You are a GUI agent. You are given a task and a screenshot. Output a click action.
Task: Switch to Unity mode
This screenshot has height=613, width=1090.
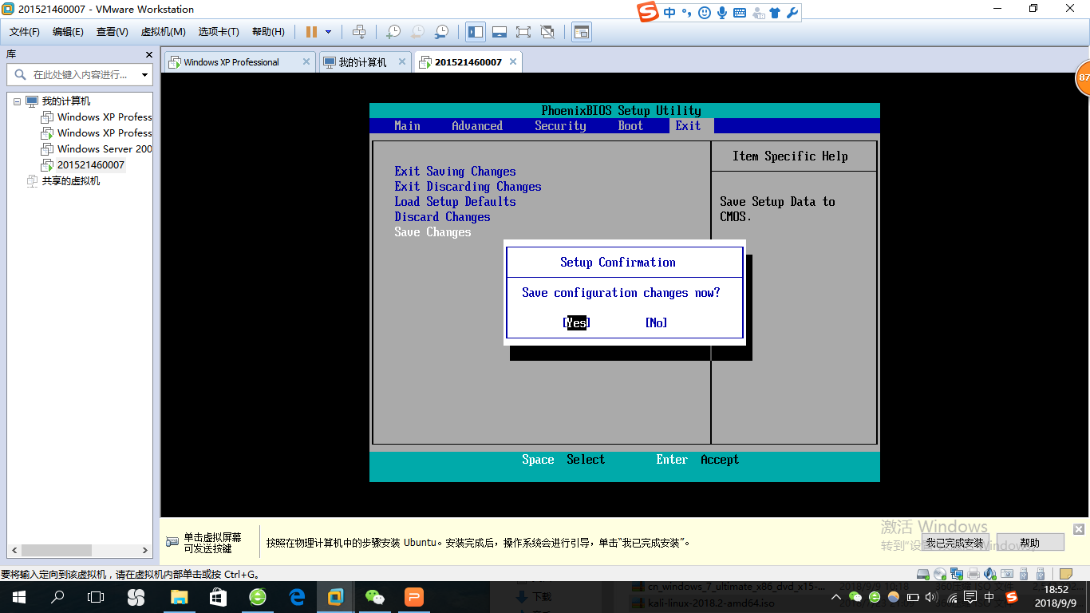click(x=547, y=32)
